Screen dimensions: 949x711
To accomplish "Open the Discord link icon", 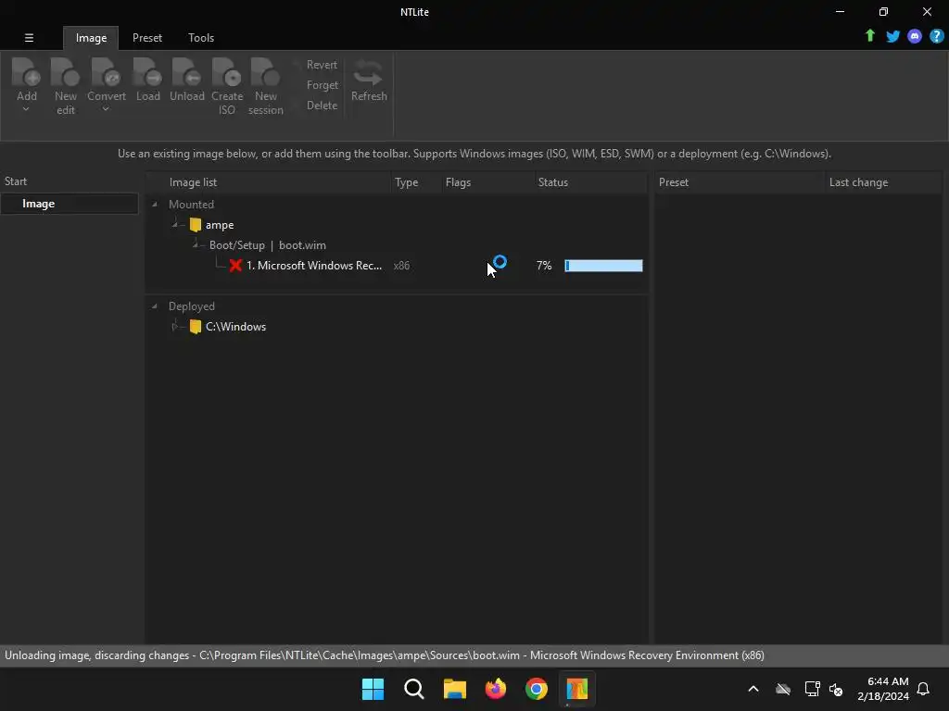I will tap(915, 36).
